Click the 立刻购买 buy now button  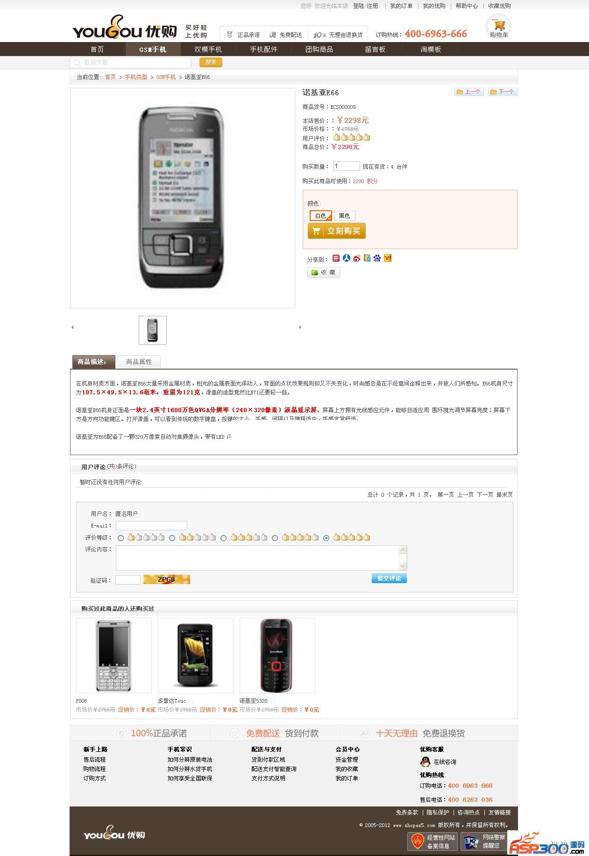click(x=337, y=231)
